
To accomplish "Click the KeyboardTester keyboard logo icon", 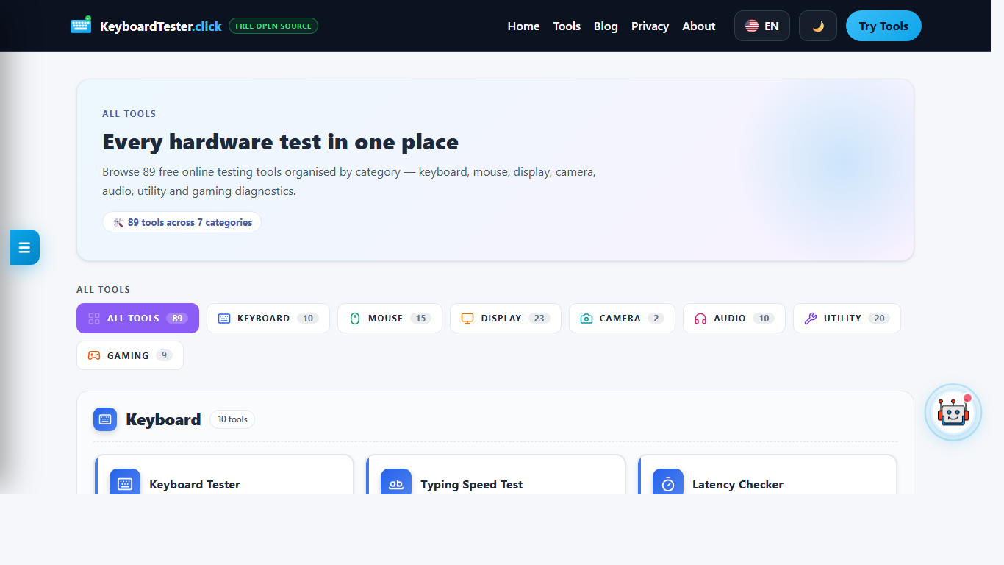I will pyautogui.click(x=81, y=26).
